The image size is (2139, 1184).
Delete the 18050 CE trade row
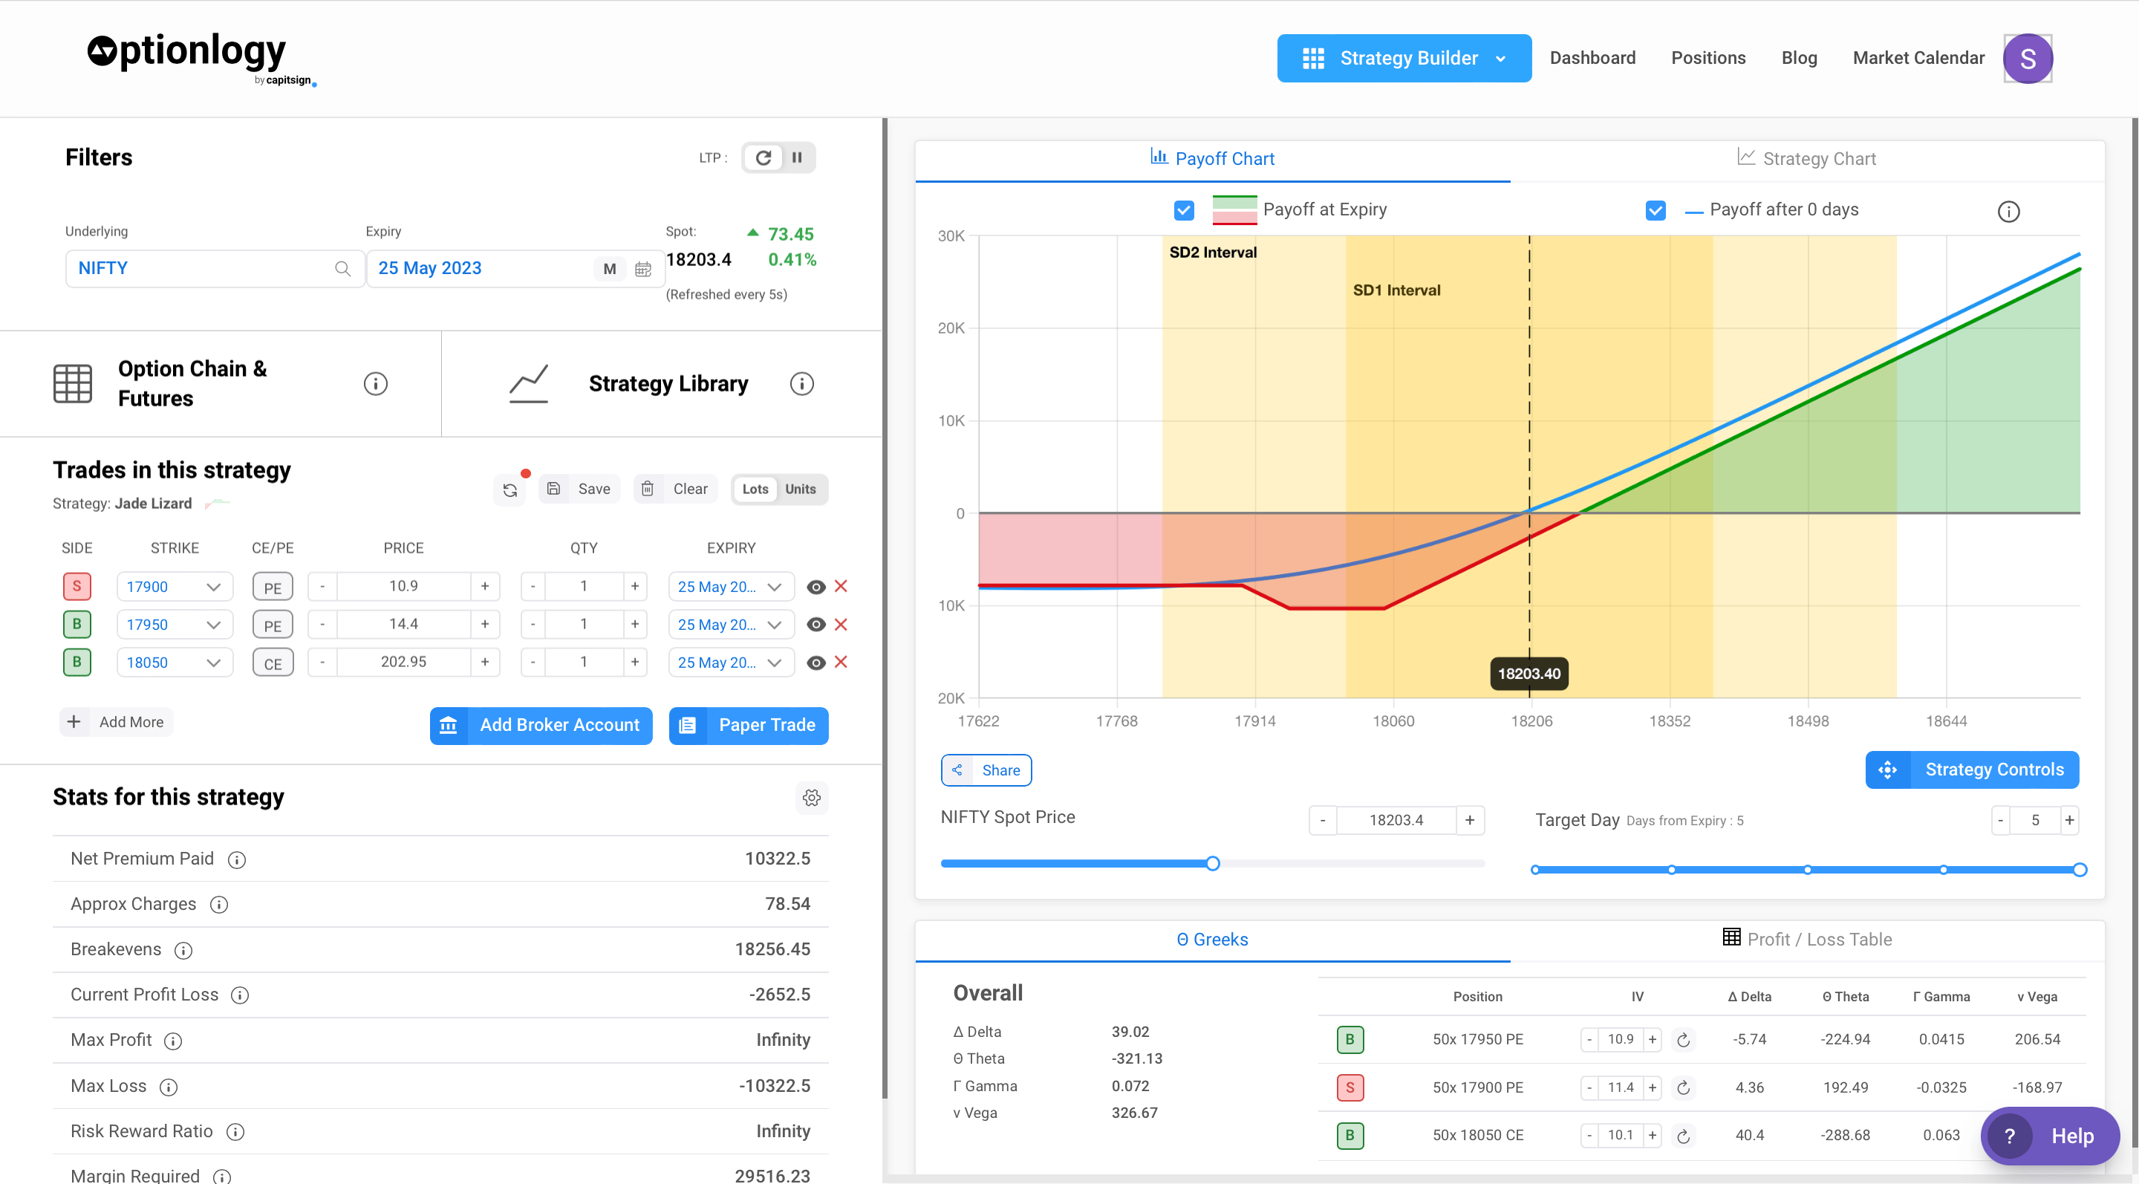[840, 662]
